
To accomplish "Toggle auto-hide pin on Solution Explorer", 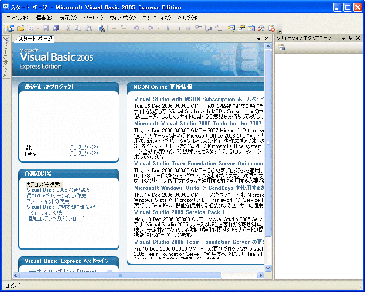I will tap(350, 38).
